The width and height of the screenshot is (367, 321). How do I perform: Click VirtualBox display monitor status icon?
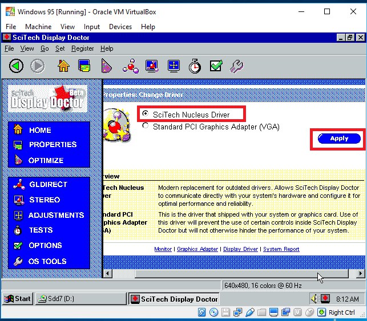(273, 312)
